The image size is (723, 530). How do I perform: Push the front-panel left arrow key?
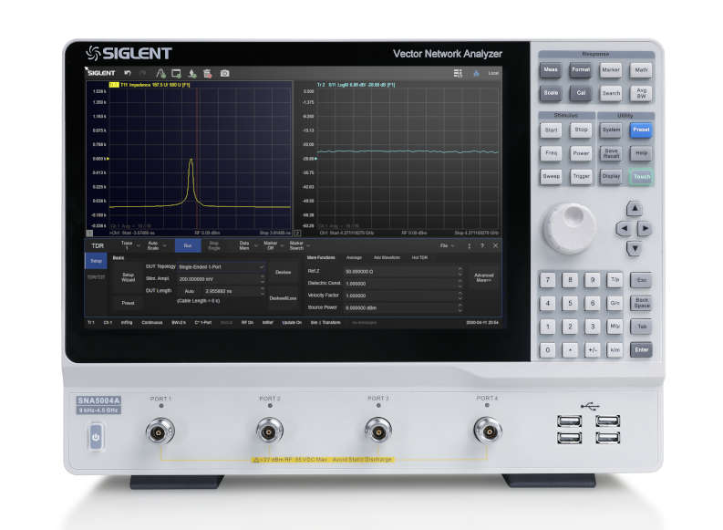624,228
